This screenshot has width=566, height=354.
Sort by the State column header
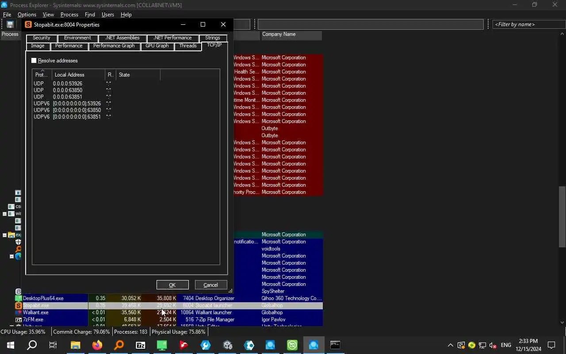pos(138,75)
